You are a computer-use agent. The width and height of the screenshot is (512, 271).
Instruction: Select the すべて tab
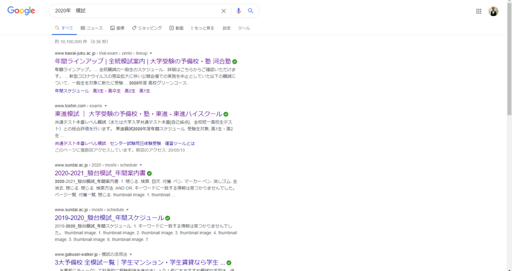coord(64,28)
